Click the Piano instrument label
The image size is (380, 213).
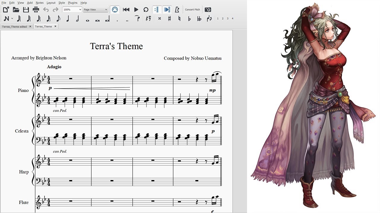pos(23,91)
